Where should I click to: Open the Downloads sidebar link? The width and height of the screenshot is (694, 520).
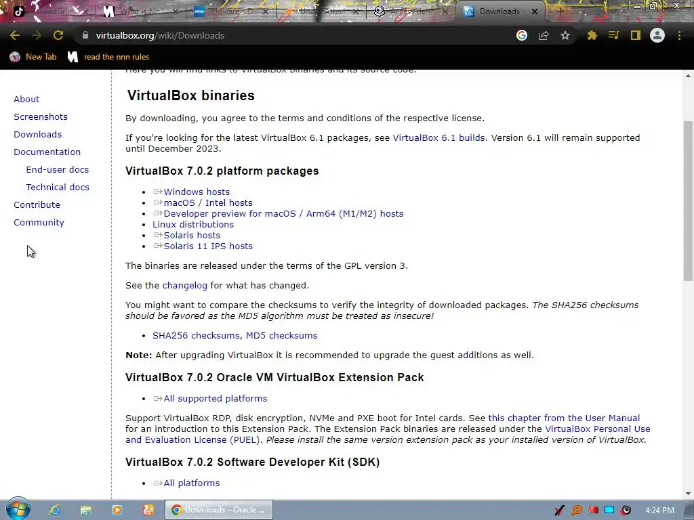pos(38,135)
